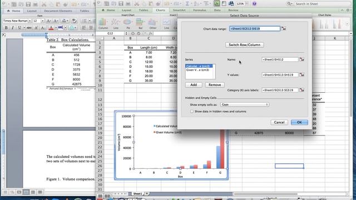The width and height of the screenshot is (356, 200).
Task: Open Excel Formulas ribbon tab
Action: point(200,10)
